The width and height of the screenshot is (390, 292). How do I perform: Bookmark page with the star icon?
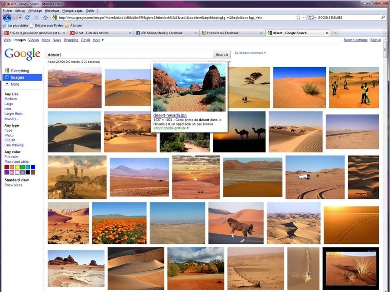coord(298,18)
